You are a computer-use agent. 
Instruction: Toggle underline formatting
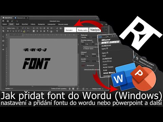click(13, 31)
